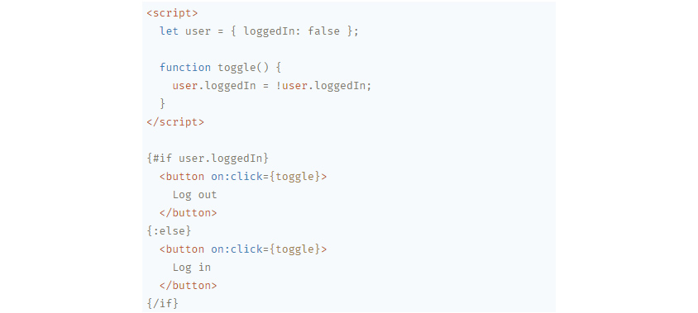Click the opening script tag
The width and height of the screenshot is (698, 313).
click(x=172, y=13)
